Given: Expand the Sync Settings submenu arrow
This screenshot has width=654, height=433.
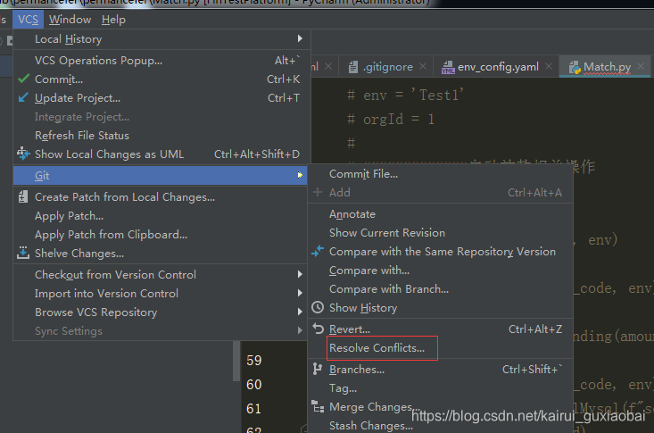Looking at the screenshot, I should click(300, 330).
